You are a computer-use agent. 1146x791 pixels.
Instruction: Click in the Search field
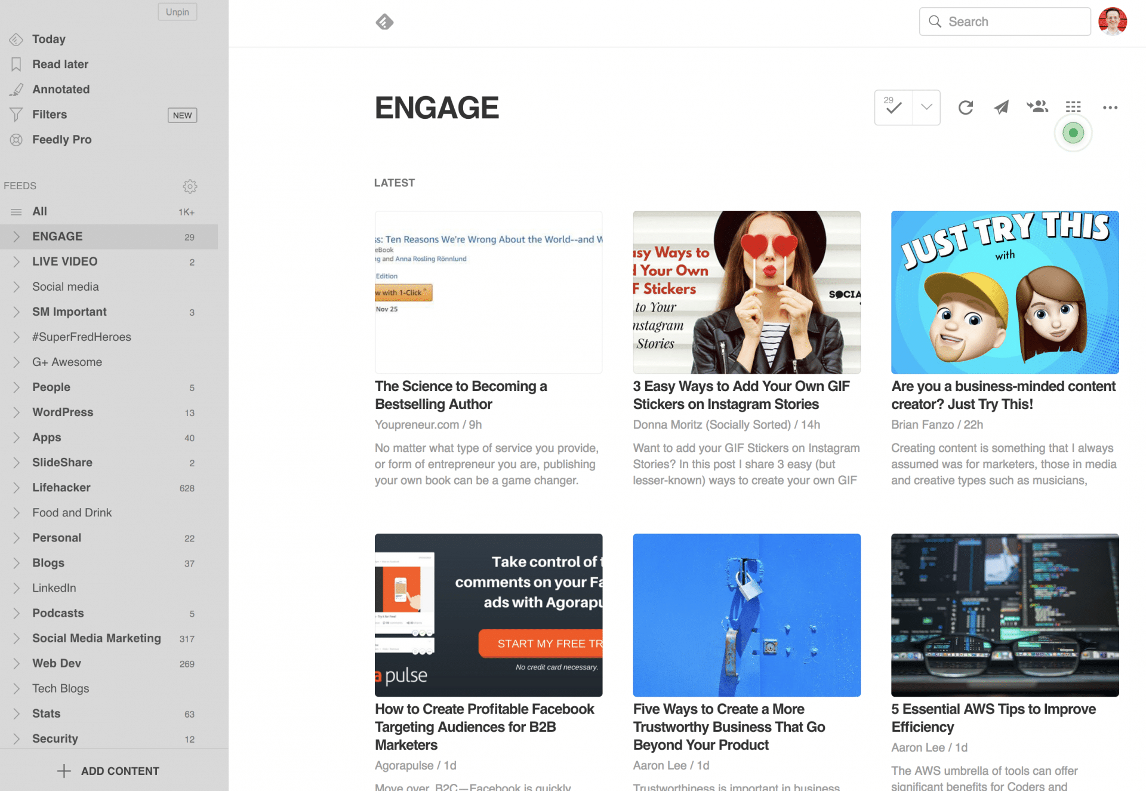tap(1005, 21)
